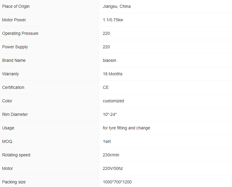Click the 230r/min rotating speed value
The image size is (232, 187).
111,155
